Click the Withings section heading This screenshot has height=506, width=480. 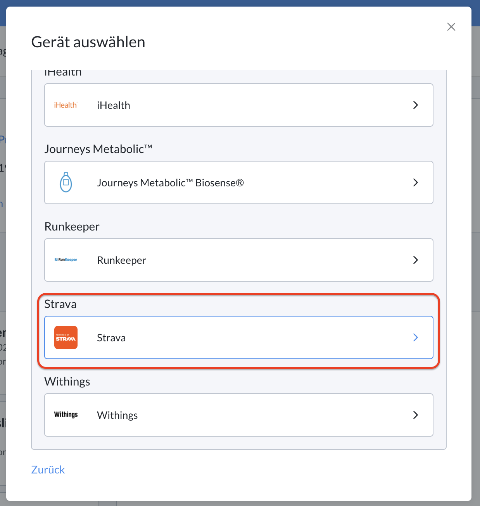[67, 382]
